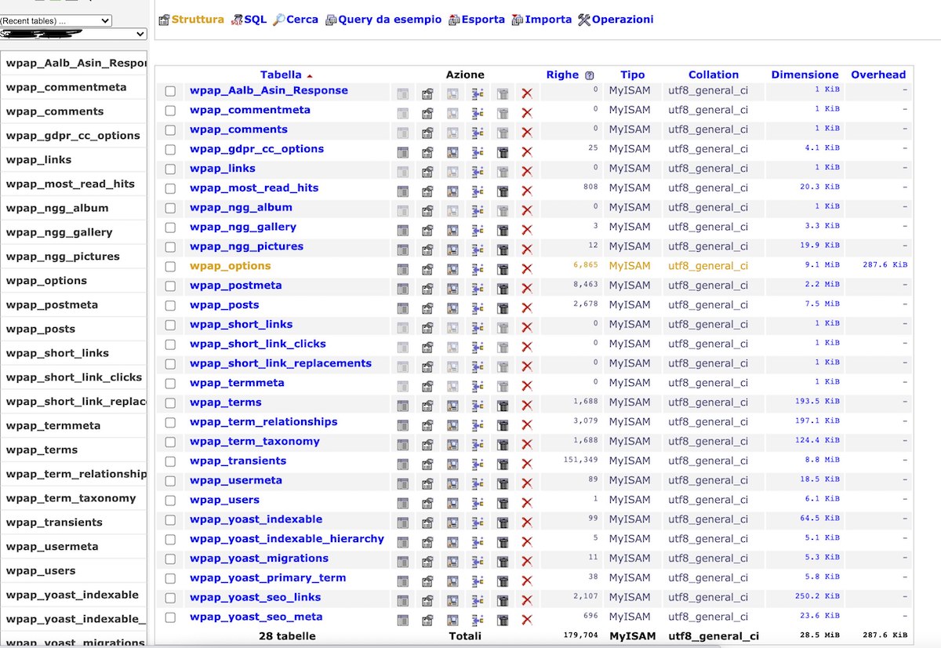
Task: Click the Tipo column header
Action: (633, 75)
